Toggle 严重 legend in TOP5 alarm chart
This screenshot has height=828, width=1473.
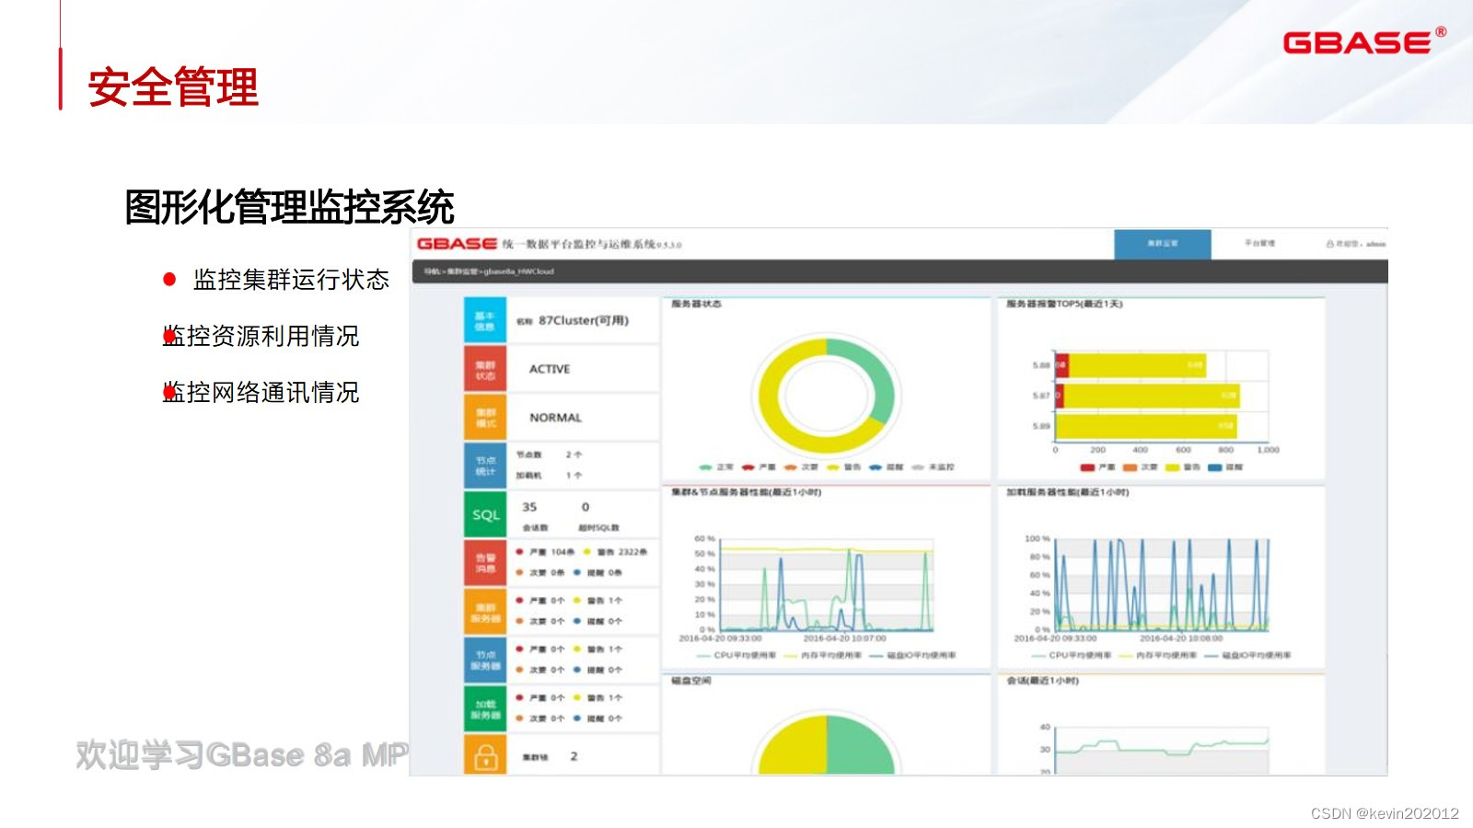[1098, 467]
